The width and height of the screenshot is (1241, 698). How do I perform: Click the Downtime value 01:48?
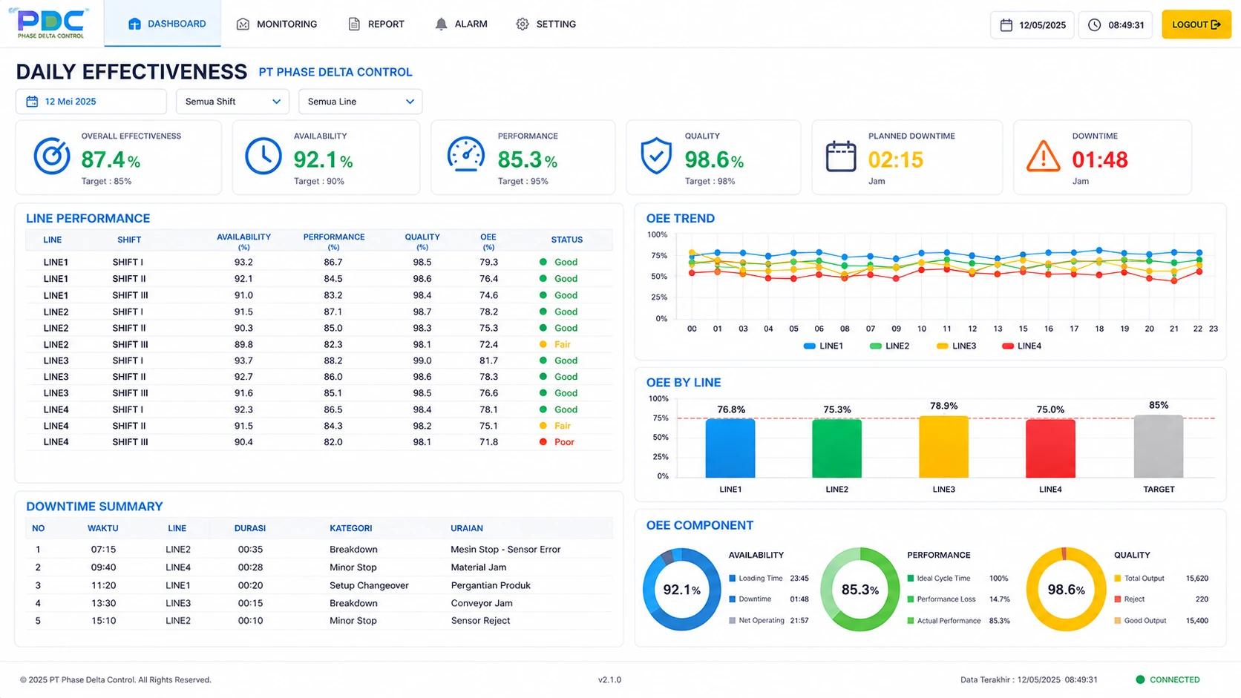pos(1100,159)
